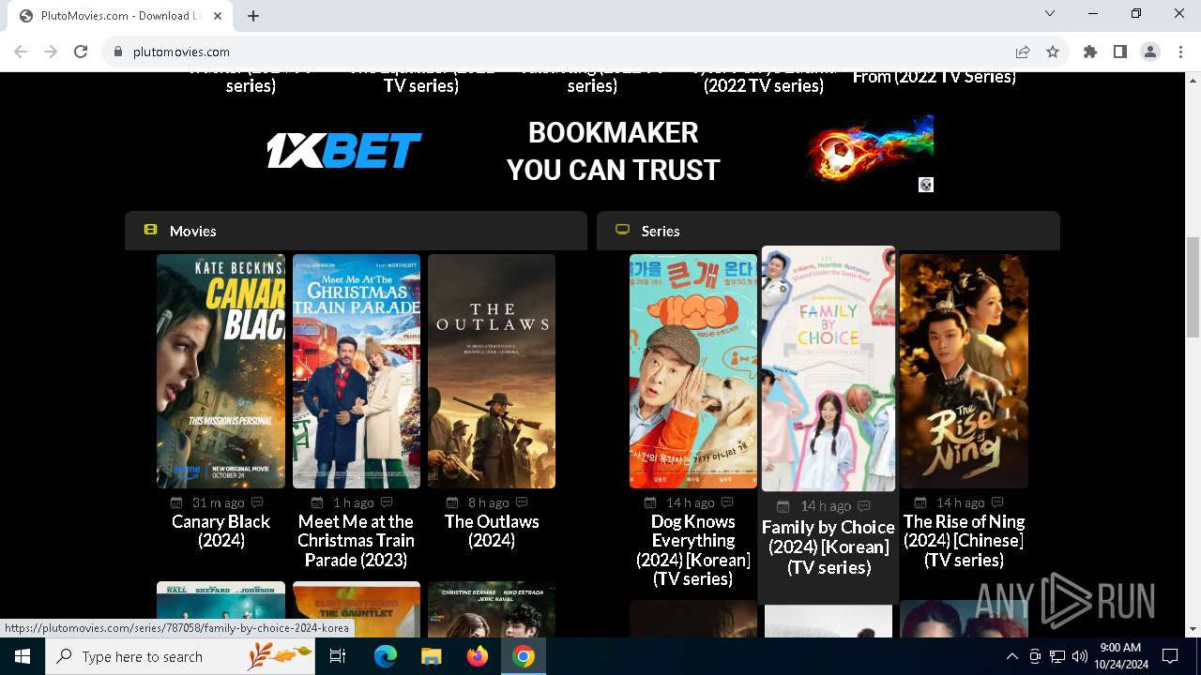This screenshot has height=675, width=1201.
Task: Open the Chrome profile avatar
Action: click(1150, 52)
